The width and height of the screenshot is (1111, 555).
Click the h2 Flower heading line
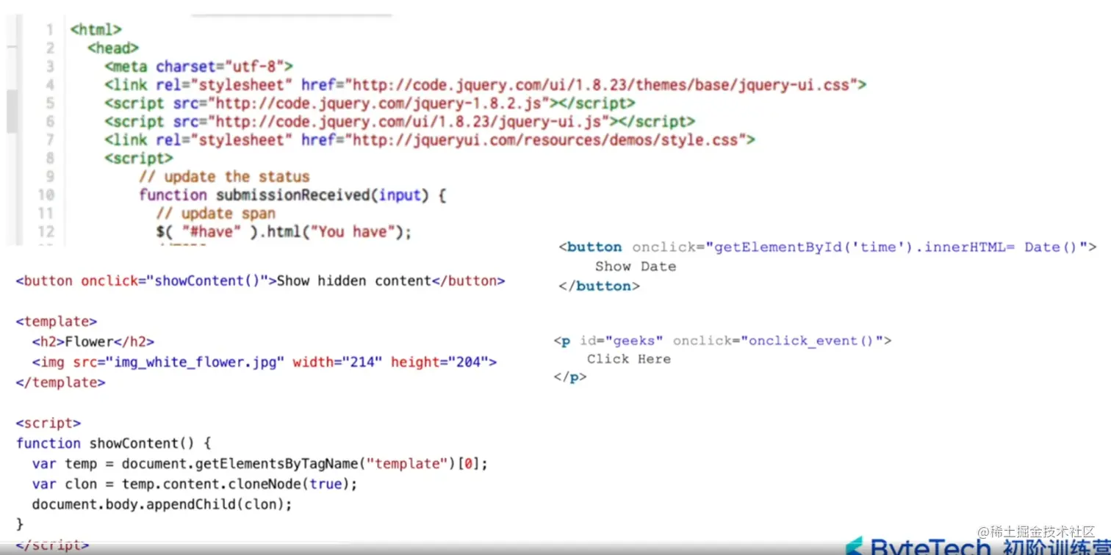tap(93, 342)
